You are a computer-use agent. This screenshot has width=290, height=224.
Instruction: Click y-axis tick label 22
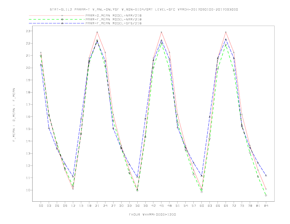pyautogui.click(x=28, y=43)
